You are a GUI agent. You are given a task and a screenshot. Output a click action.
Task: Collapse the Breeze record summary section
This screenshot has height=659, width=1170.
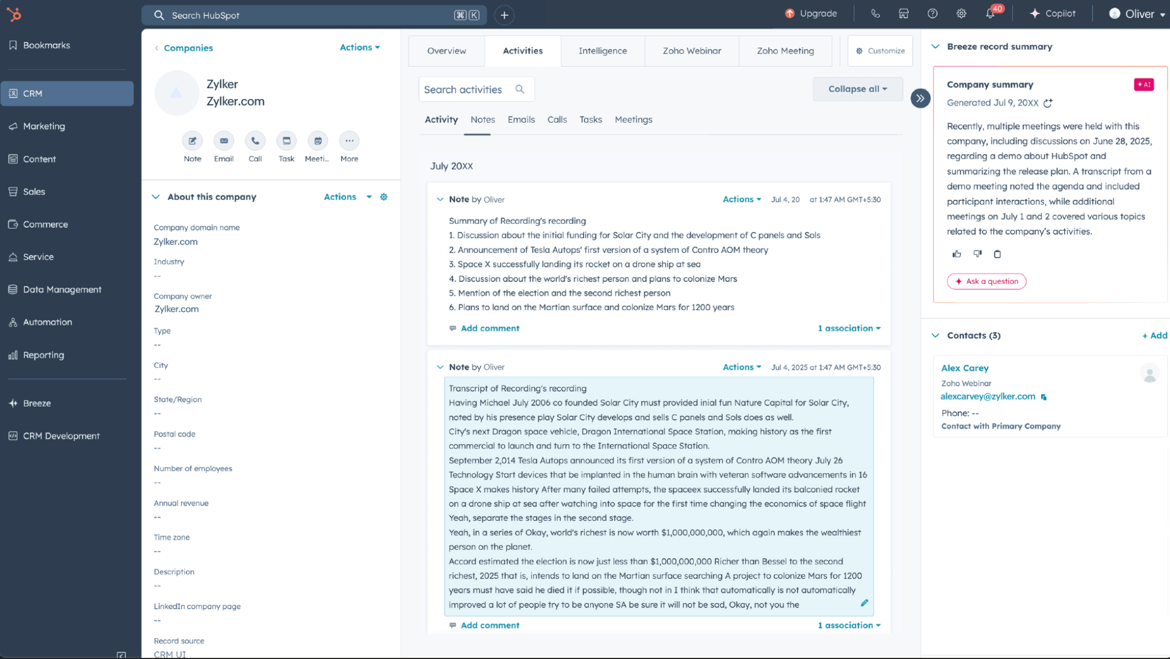[x=936, y=47]
